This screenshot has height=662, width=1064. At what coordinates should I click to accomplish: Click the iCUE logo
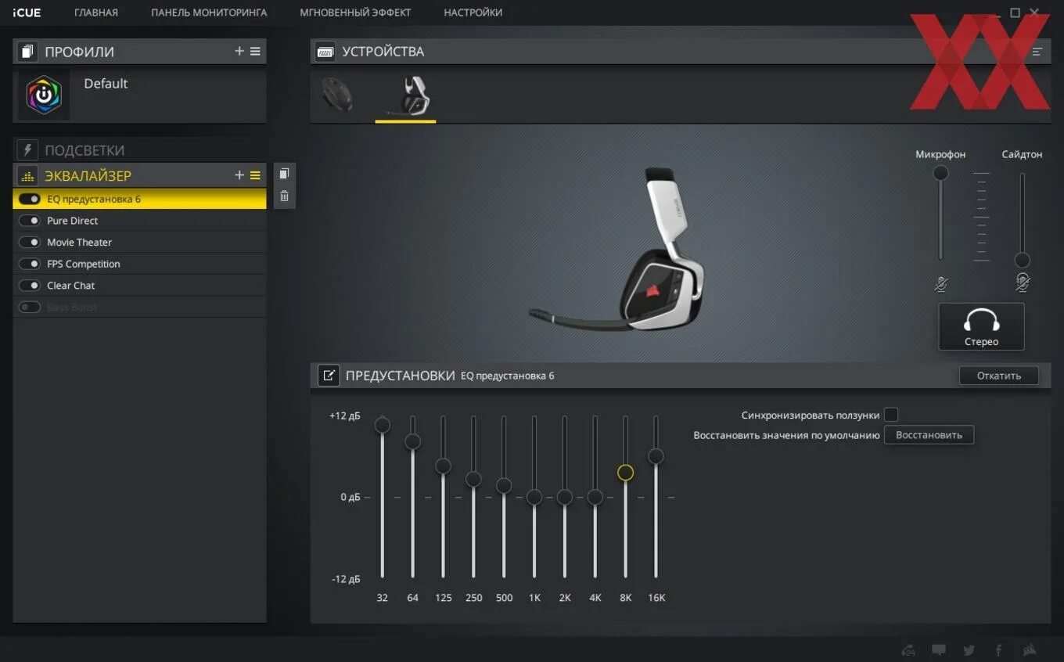coord(27,13)
